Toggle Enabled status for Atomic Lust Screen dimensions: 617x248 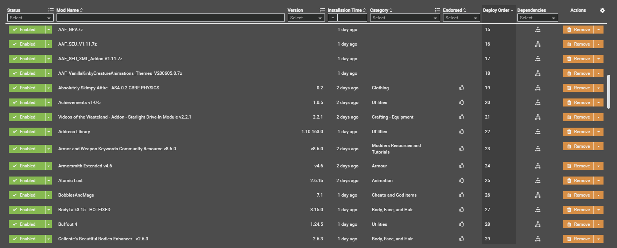(27, 181)
